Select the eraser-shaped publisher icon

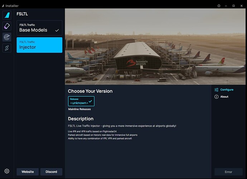point(7,26)
